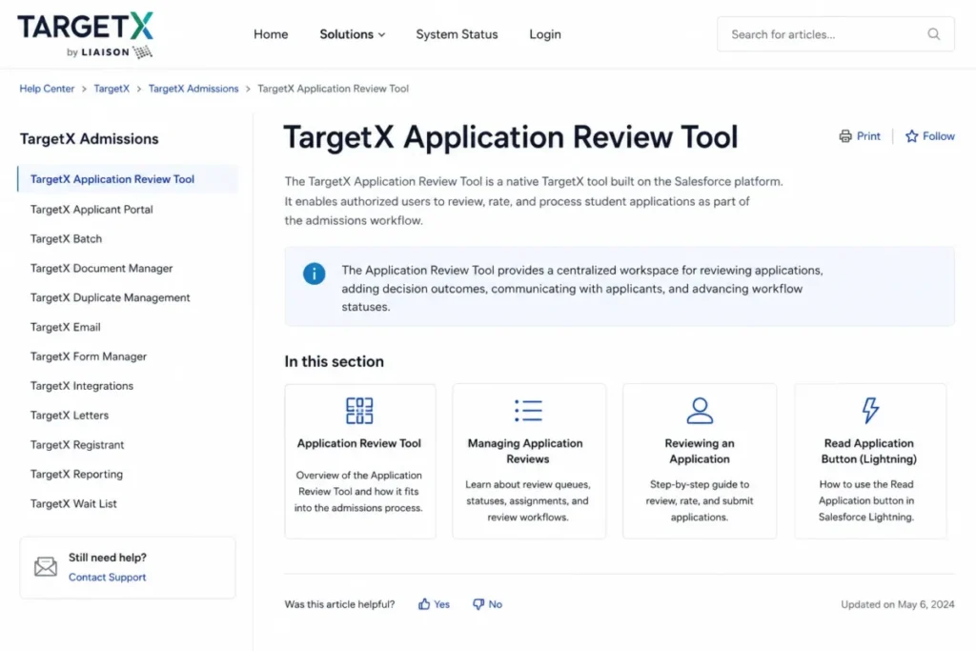Image resolution: width=976 pixels, height=651 pixels.
Task: Click the Managing Application Reviews list icon
Action: [528, 411]
